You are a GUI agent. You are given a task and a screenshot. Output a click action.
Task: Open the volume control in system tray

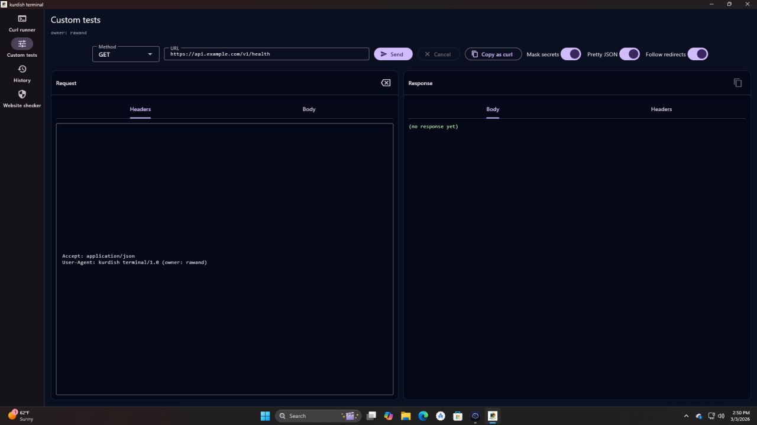point(721,416)
